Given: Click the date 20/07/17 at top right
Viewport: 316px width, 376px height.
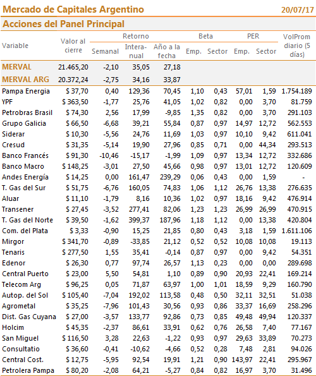Looking at the screenshot, I should (x=297, y=10).
